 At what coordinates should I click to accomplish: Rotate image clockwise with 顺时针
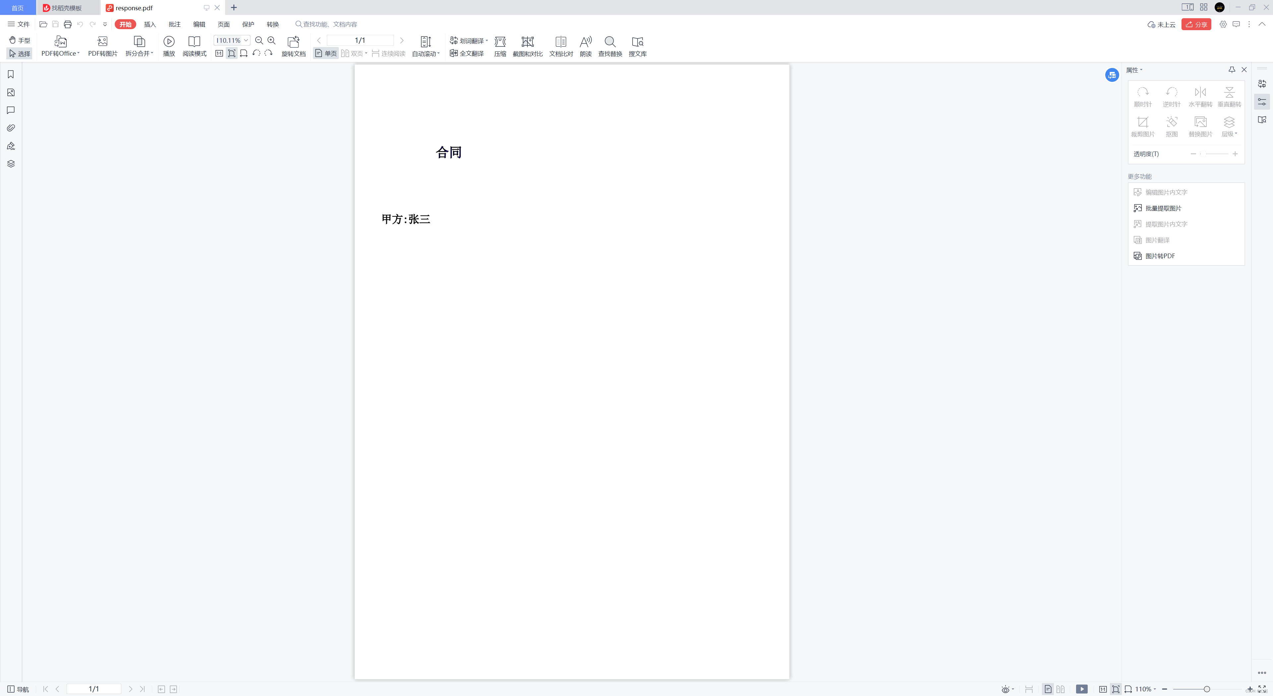(x=1143, y=96)
